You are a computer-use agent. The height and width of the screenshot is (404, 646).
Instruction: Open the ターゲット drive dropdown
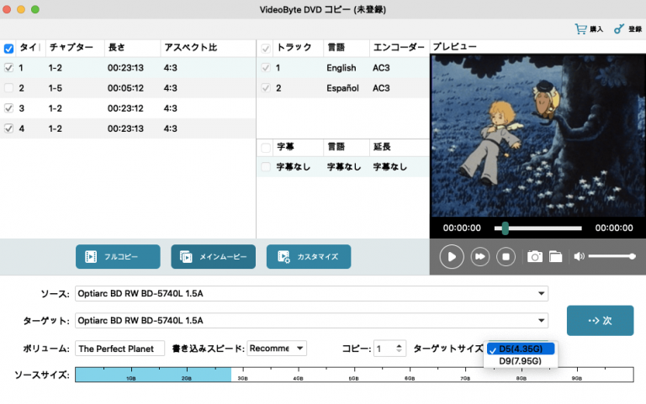pos(542,320)
